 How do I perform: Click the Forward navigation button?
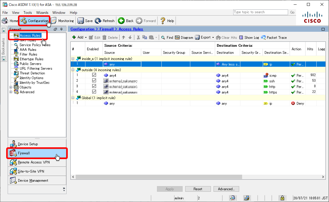click(146, 21)
